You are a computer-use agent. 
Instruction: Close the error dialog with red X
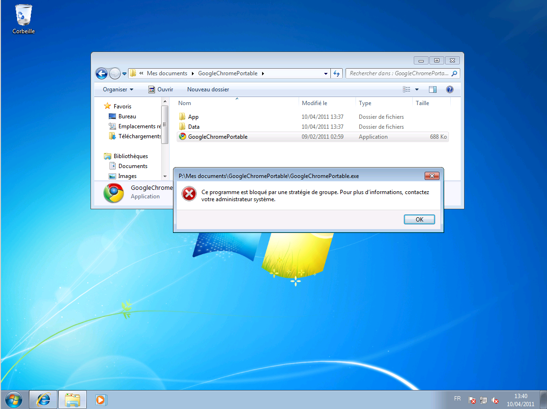(x=432, y=176)
